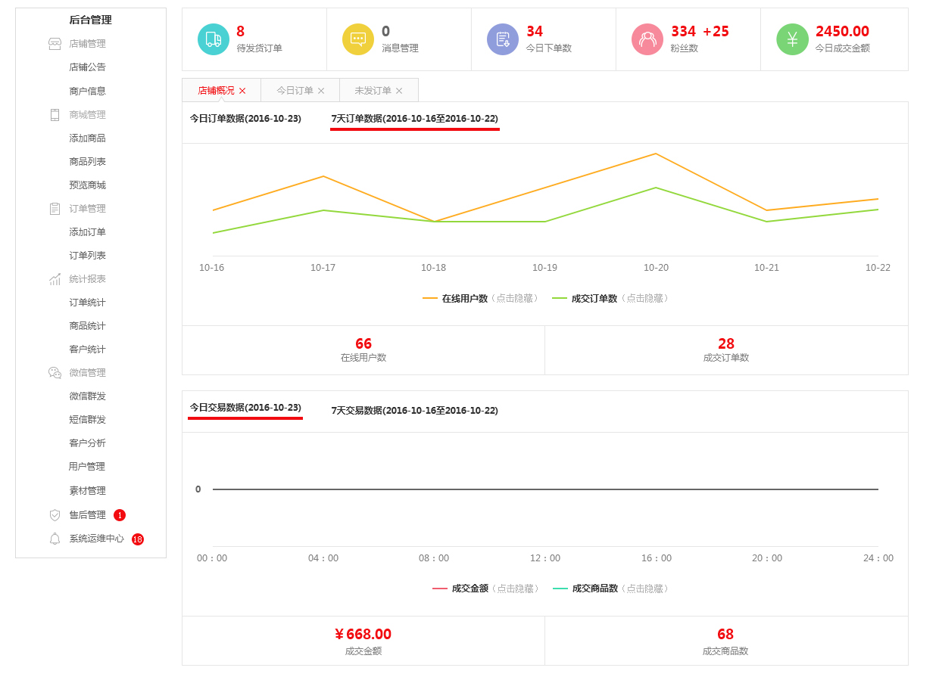This screenshot has height=674, width=939.
Task: Open 添加订单 in sidebar
Action: [87, 232]
